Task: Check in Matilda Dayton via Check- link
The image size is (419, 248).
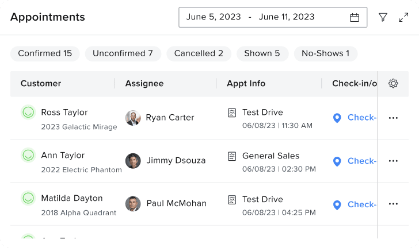Action: tap(362, 204)
